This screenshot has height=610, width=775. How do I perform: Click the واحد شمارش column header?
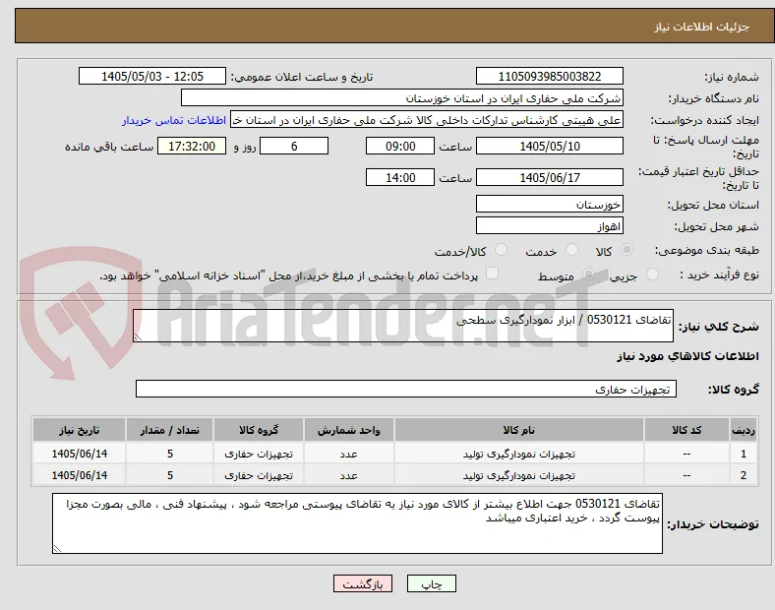pyautogui.click(x=348, y=430)
